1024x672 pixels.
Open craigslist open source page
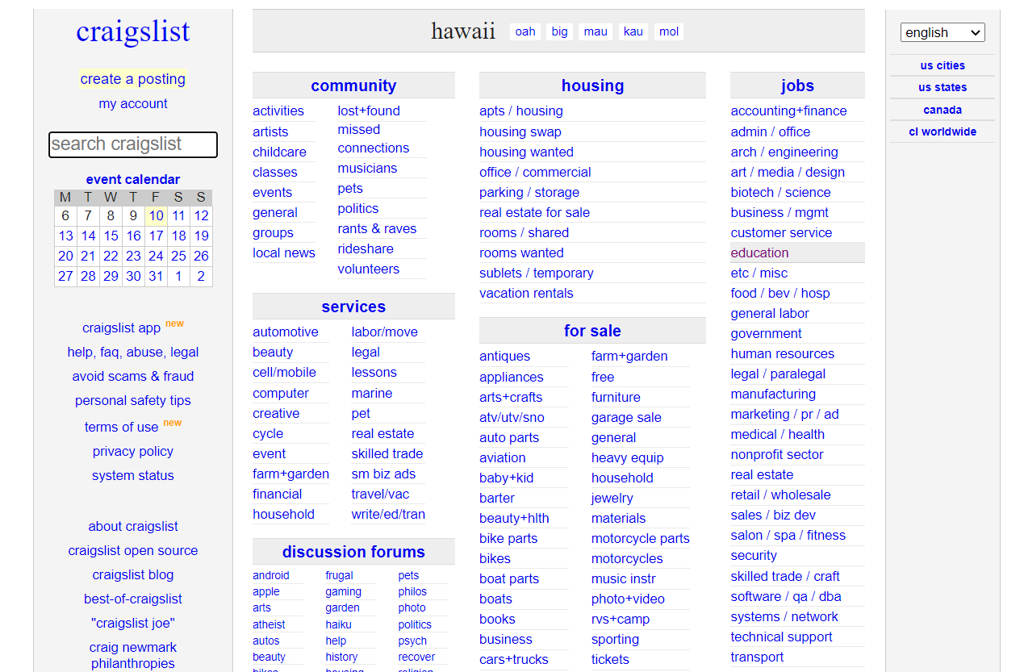[133, 550]
